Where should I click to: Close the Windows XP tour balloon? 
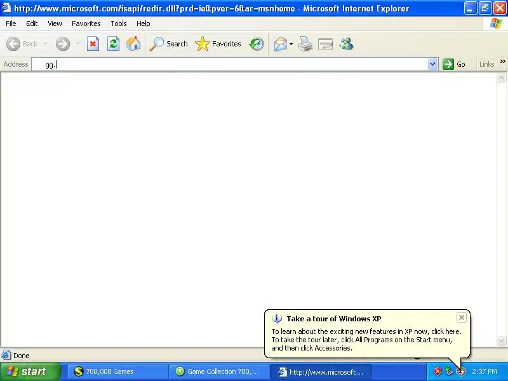tap(462, 317)
